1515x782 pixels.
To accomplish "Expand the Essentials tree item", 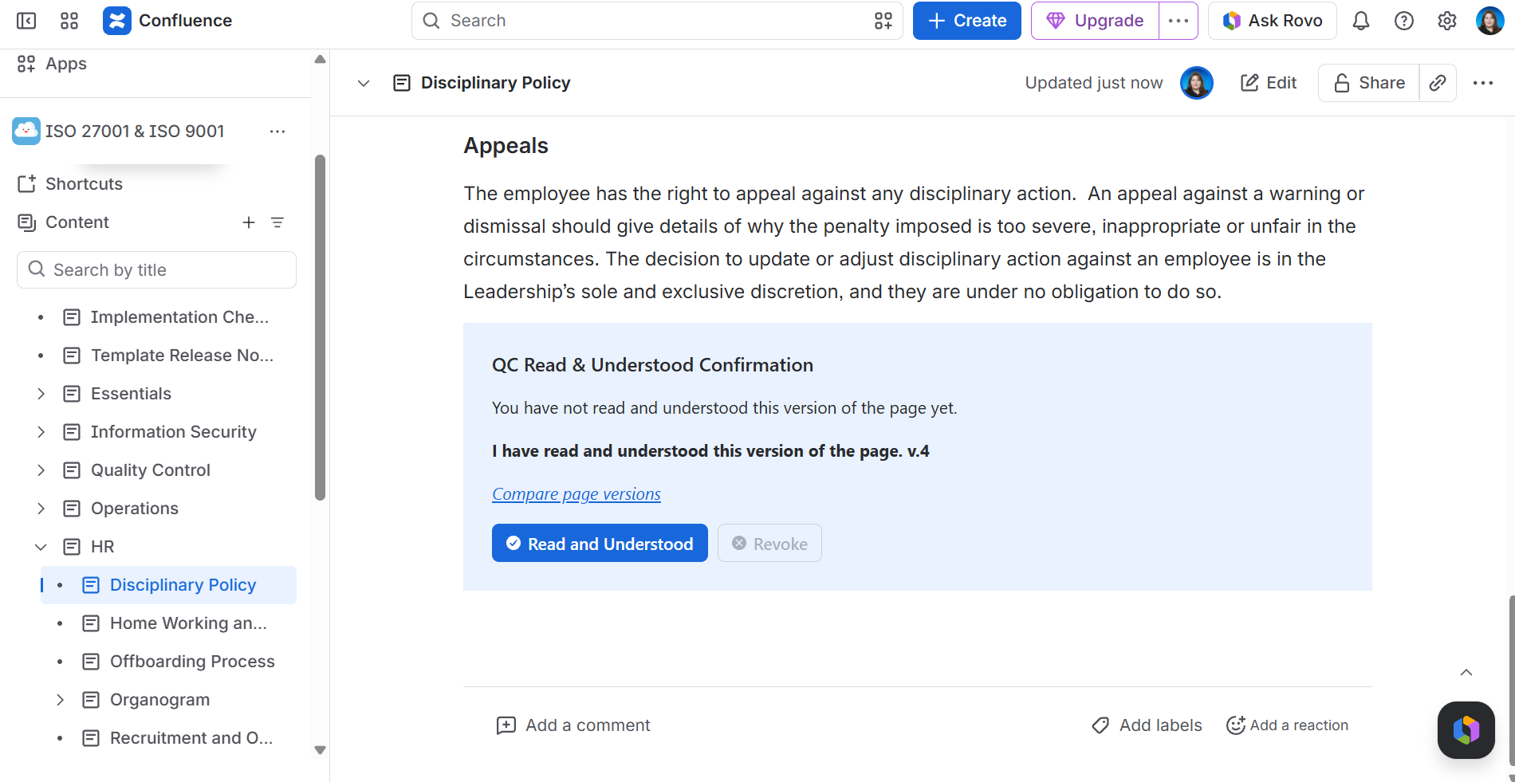I will click(x=41, y=394).
